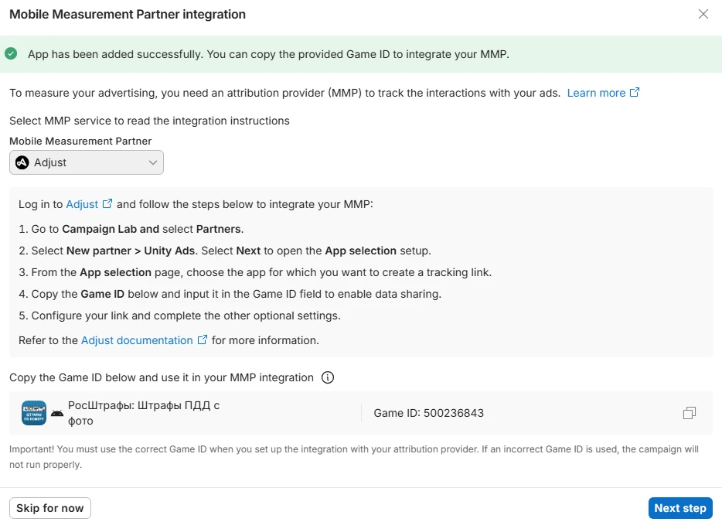Click app name РосШтрафы: Штрафы ПДД с фото
Image resolution: width=722 pixels, height=522 pixels.
144,413
